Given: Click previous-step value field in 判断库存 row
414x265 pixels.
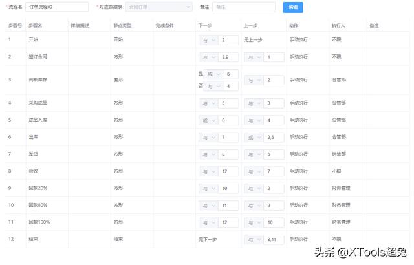Looking at the screenshot, I should tap(274, 80).
